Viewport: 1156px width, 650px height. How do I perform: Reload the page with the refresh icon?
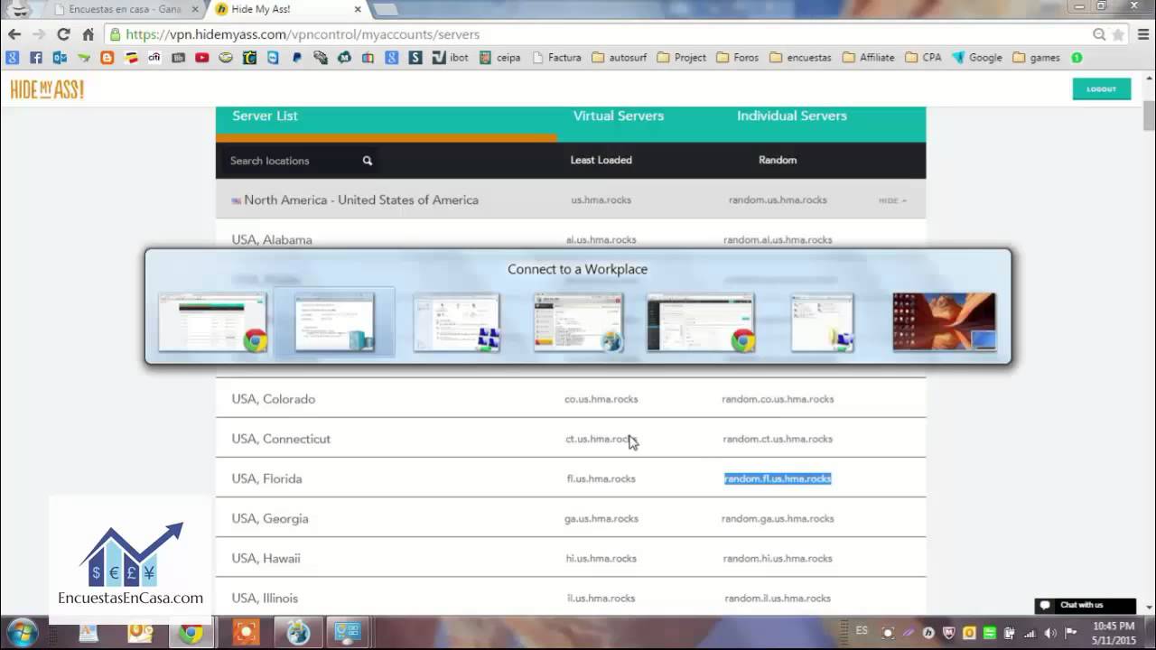[63, 34]
